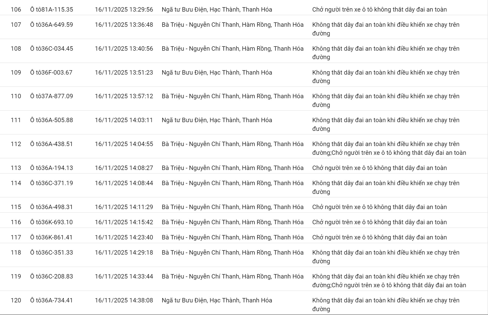The image size is (488, 315).
Task: Click license plate 37A-877.09
Action: pos(52,96)
